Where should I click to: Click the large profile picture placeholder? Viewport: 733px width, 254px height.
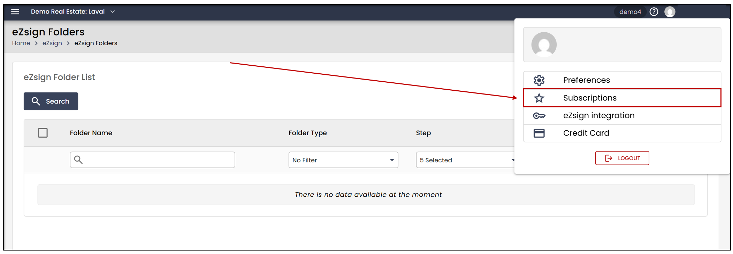544,45
